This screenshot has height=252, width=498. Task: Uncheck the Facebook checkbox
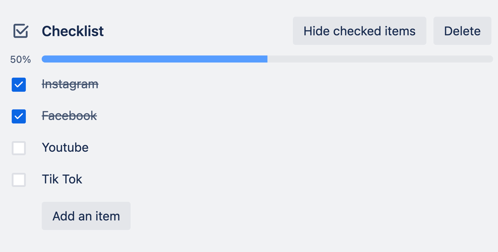[19, 116]
